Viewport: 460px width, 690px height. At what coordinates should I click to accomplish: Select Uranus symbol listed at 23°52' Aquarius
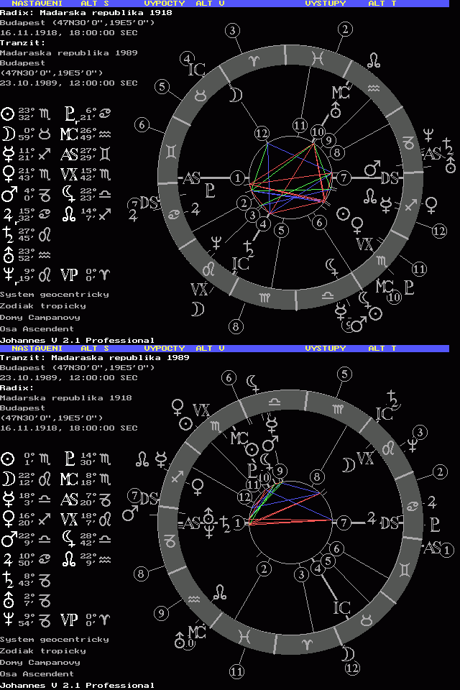click(8, 254)
